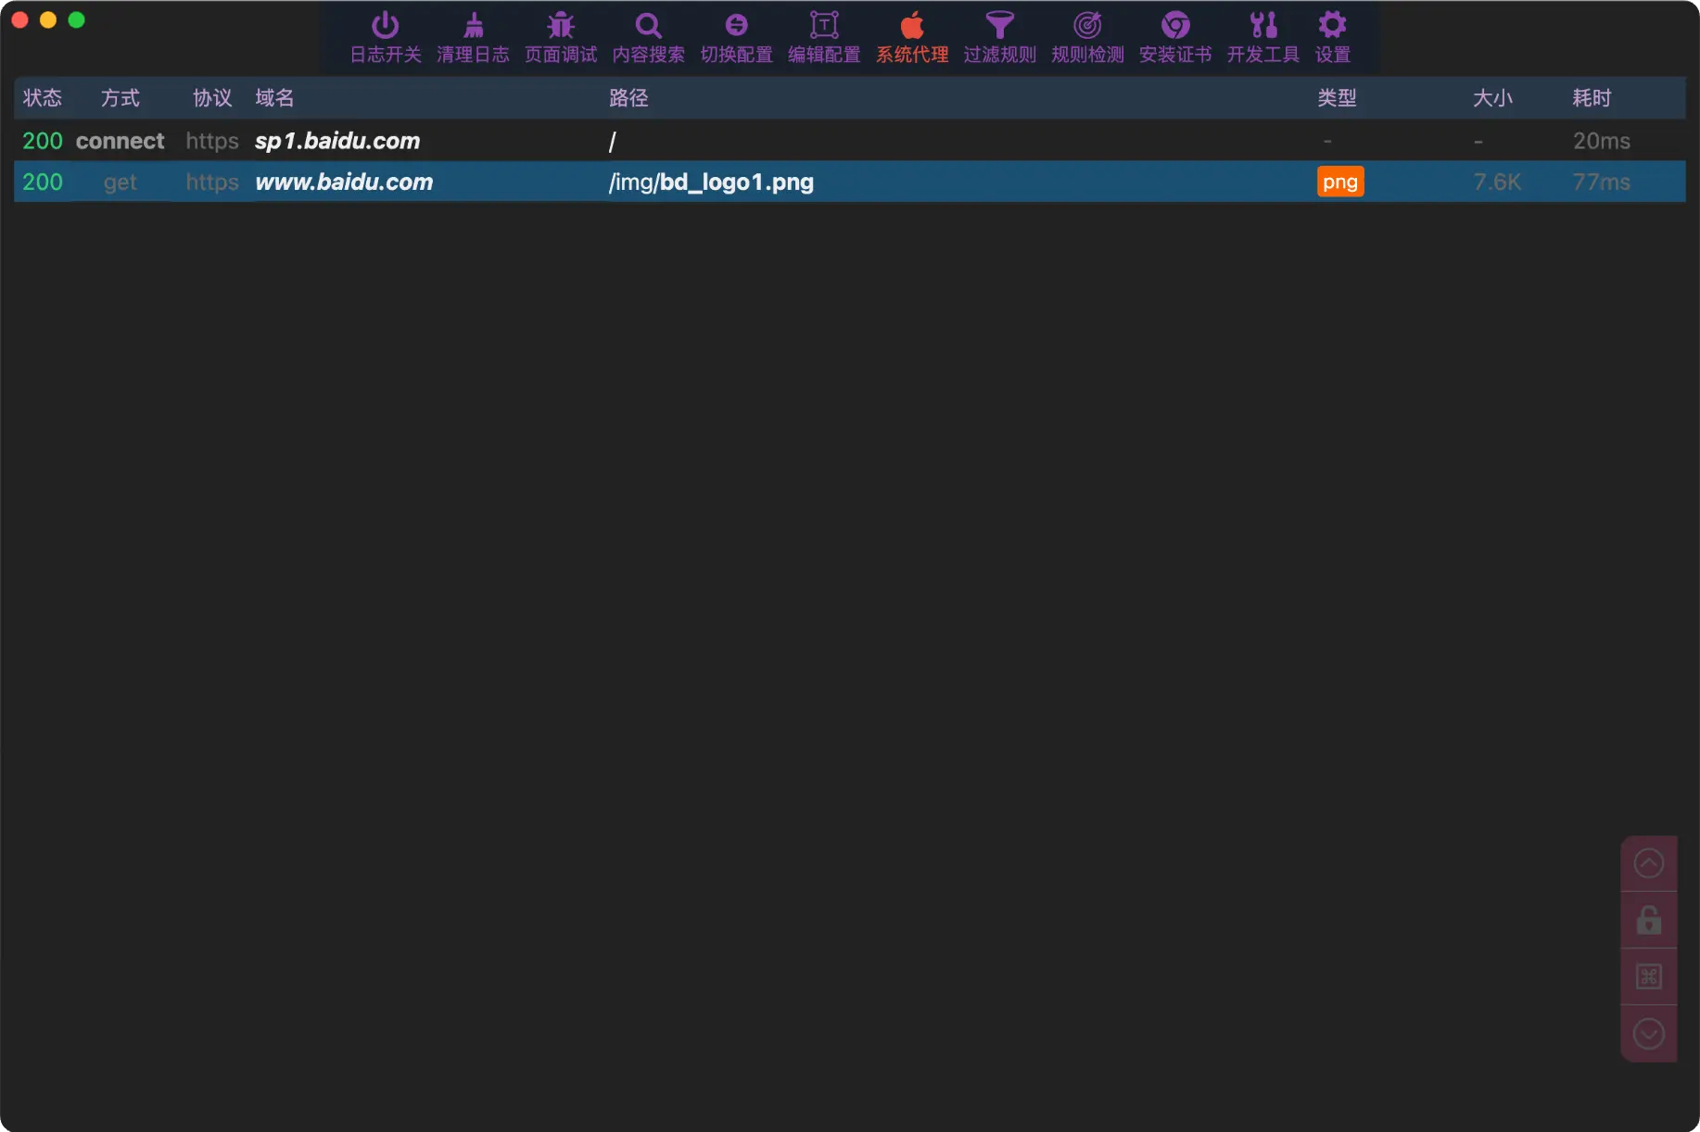Click the orange png type badge
Viewport: 1700px width, 1132px height.
[1339, 182]
